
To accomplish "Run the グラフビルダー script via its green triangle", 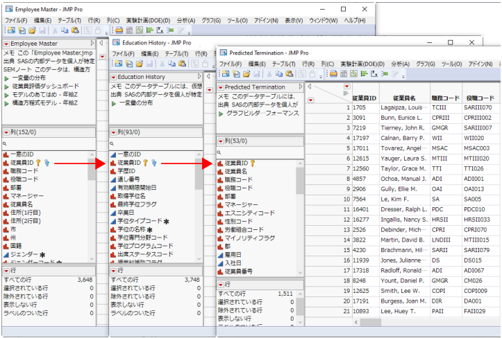I will [221, 112].
